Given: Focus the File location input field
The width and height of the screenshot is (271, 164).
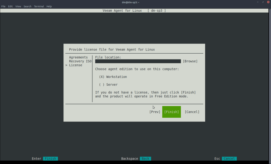Looking at the screenshot, I should tap(138, 61).
